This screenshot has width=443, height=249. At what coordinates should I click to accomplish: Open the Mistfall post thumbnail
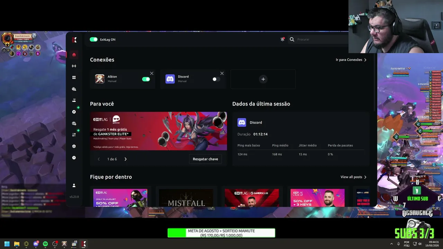[x=186, y=198]
